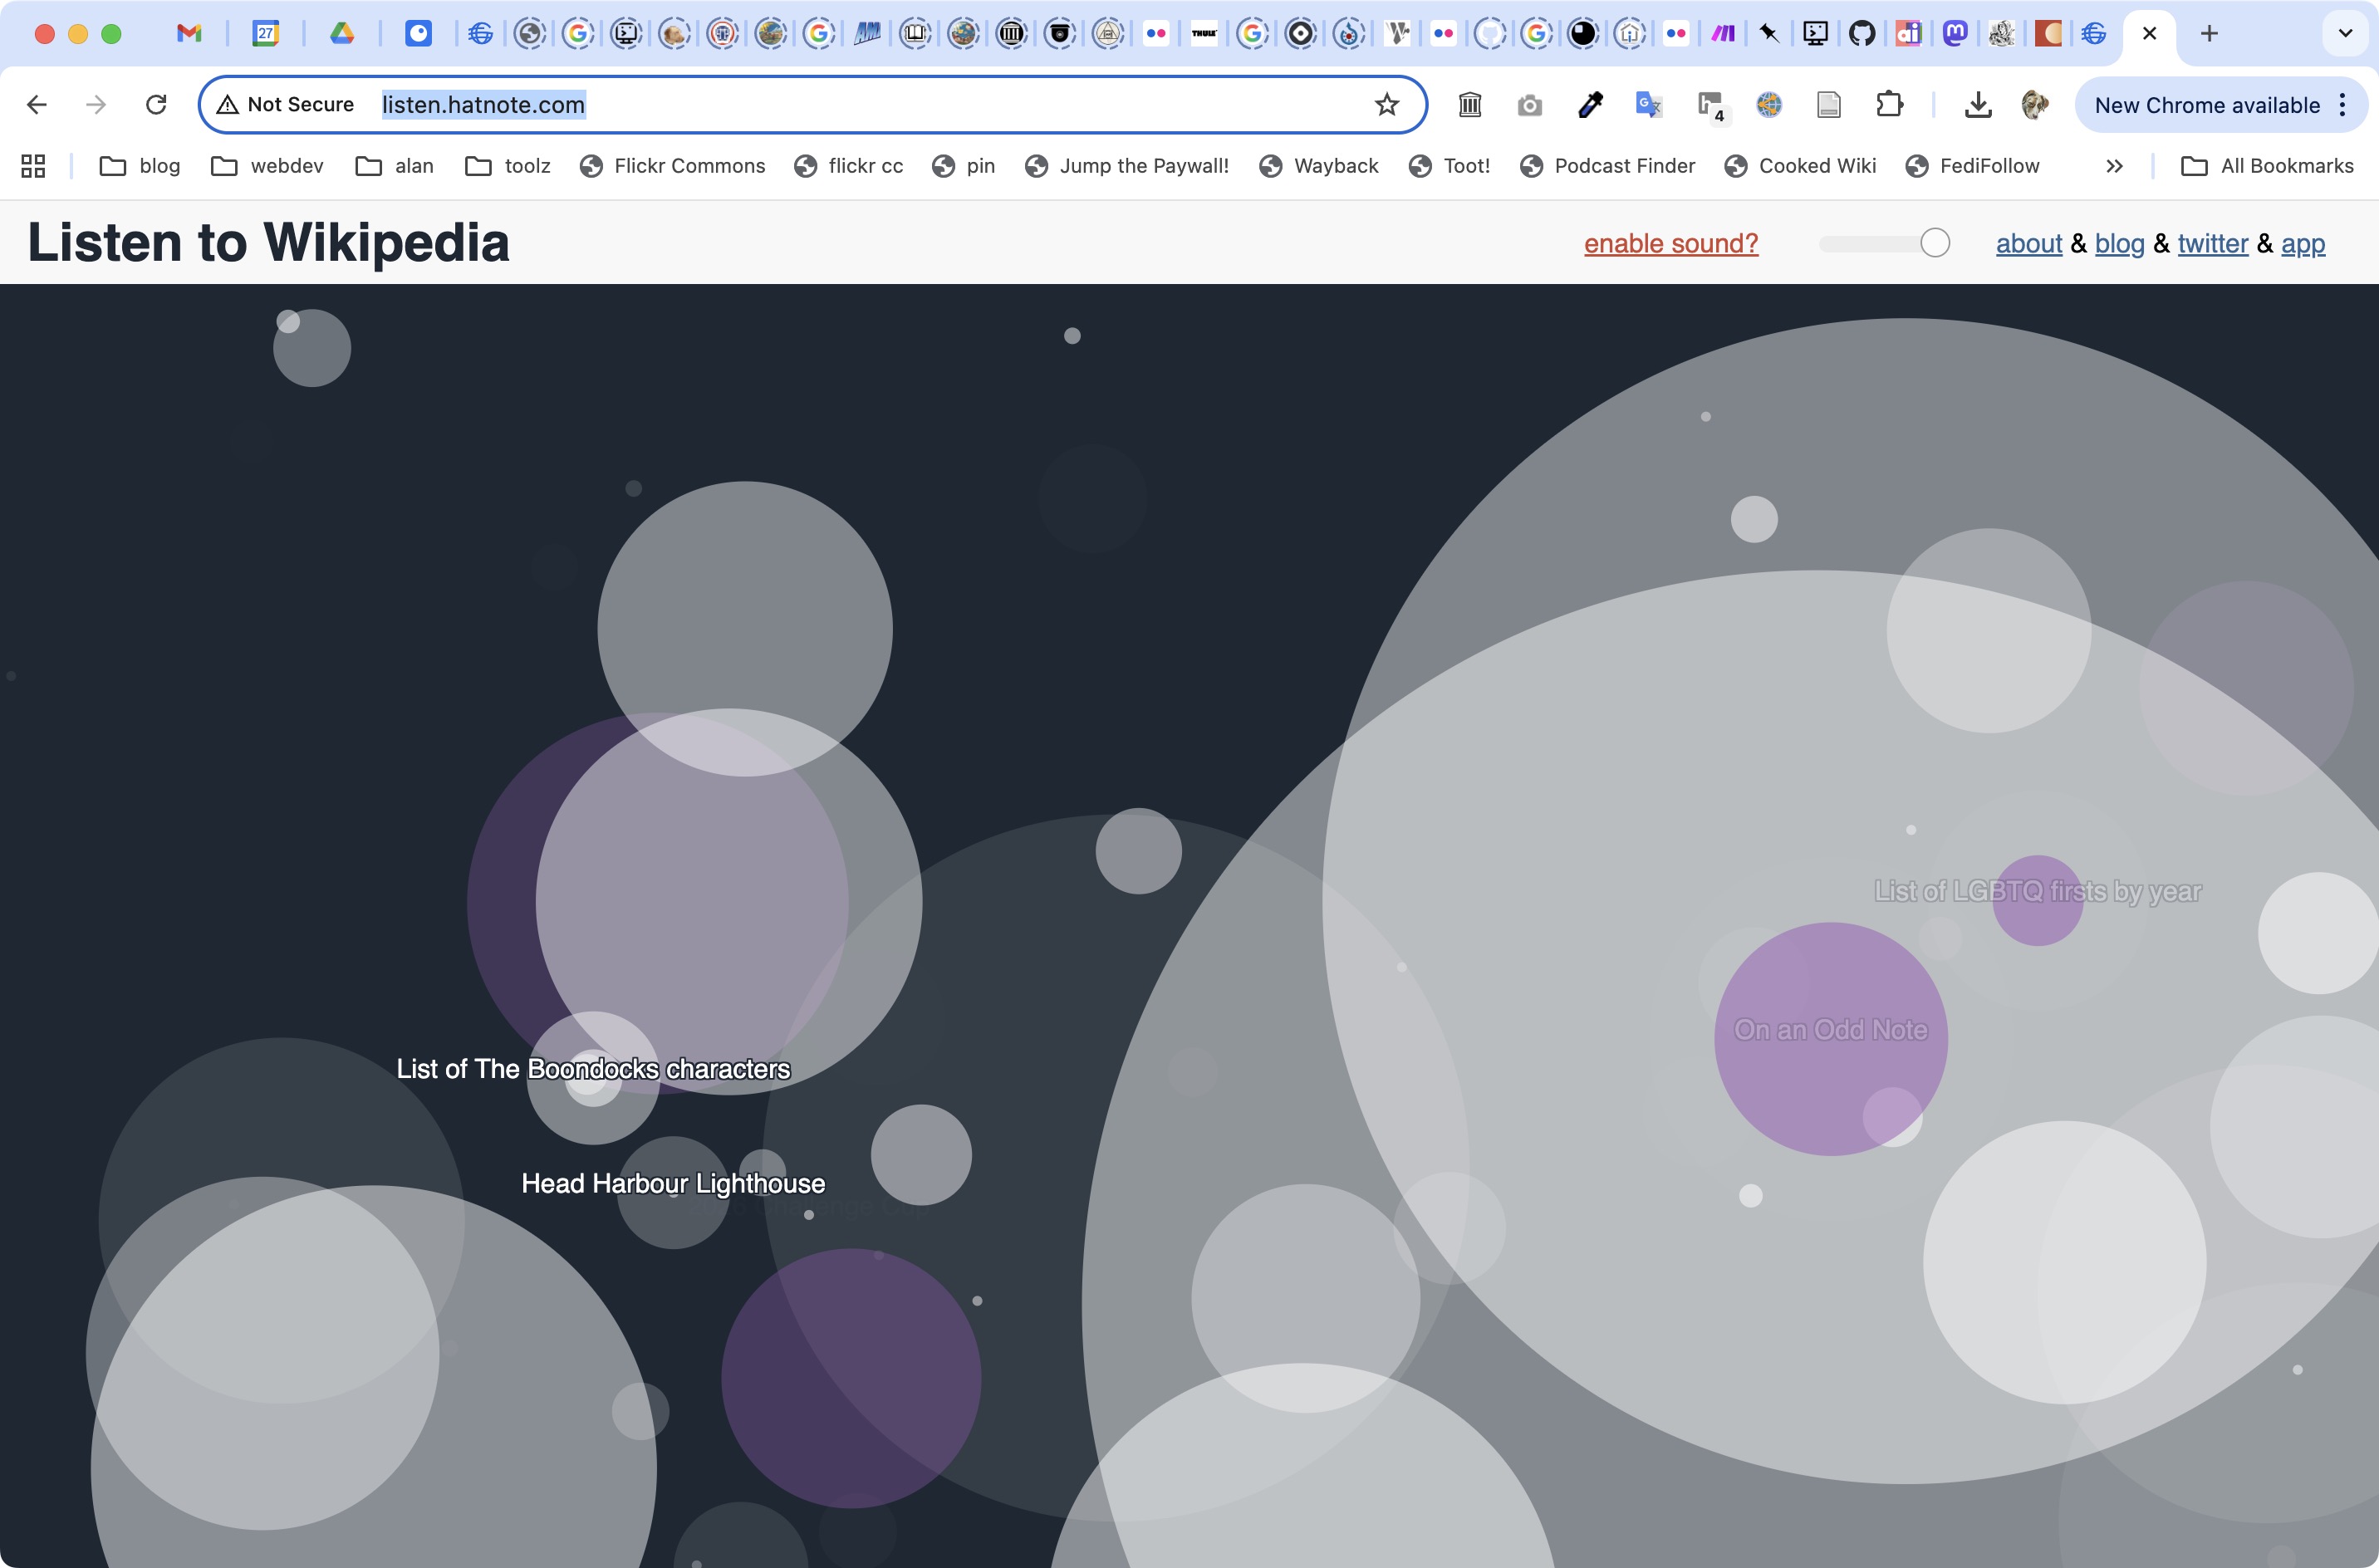The height and width of the screenshot is (1568, 2379).
Task: Click the twitter link in header
Action: (2212, 244)
